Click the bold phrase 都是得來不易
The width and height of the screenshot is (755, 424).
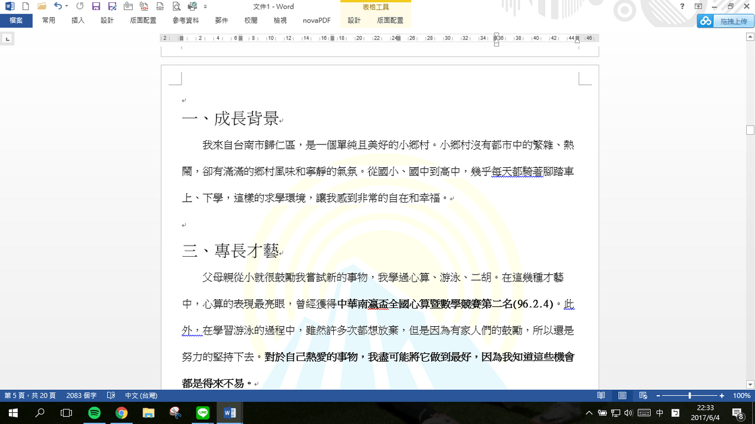(x=213, y=383)
